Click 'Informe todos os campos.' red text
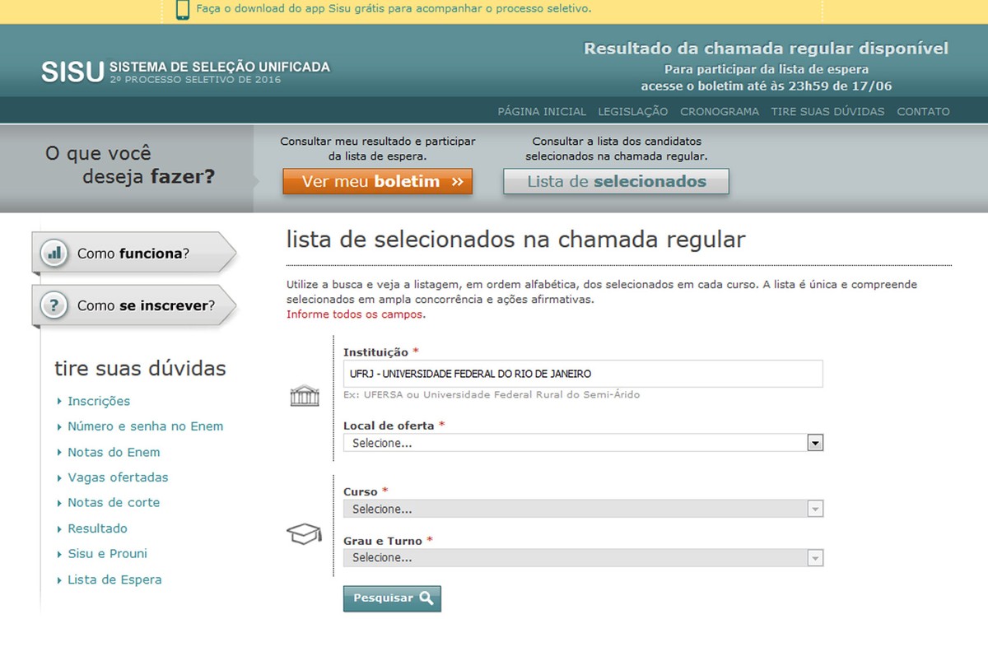This screenshot has width=988, height=647. coord(357,314)
